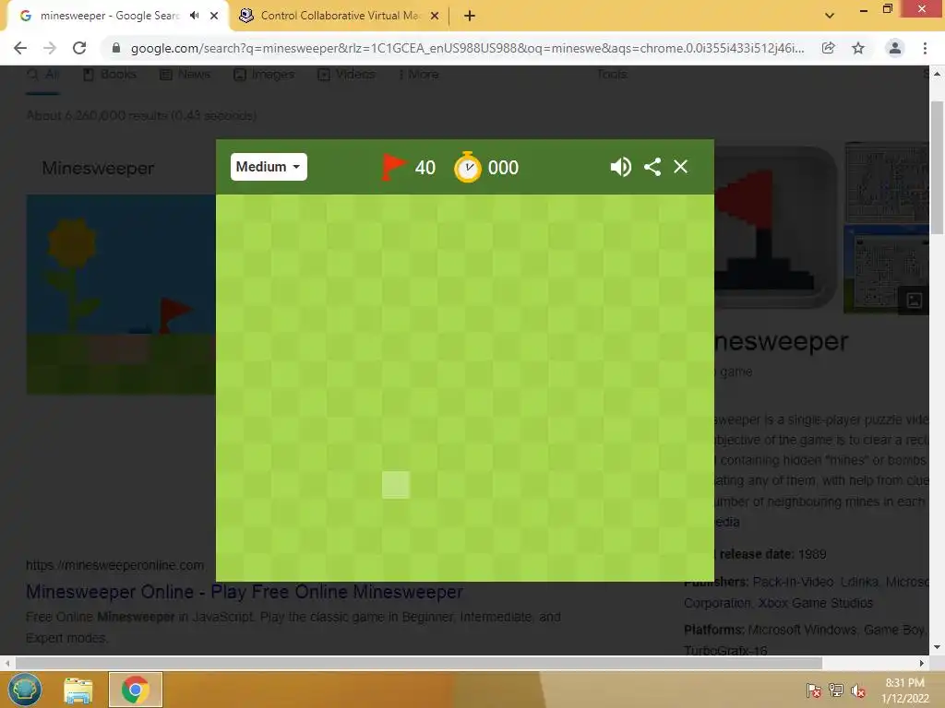This screenshot has width=945, height=708.
Task: Open the volume tray icon
Action: pos(858,690)
